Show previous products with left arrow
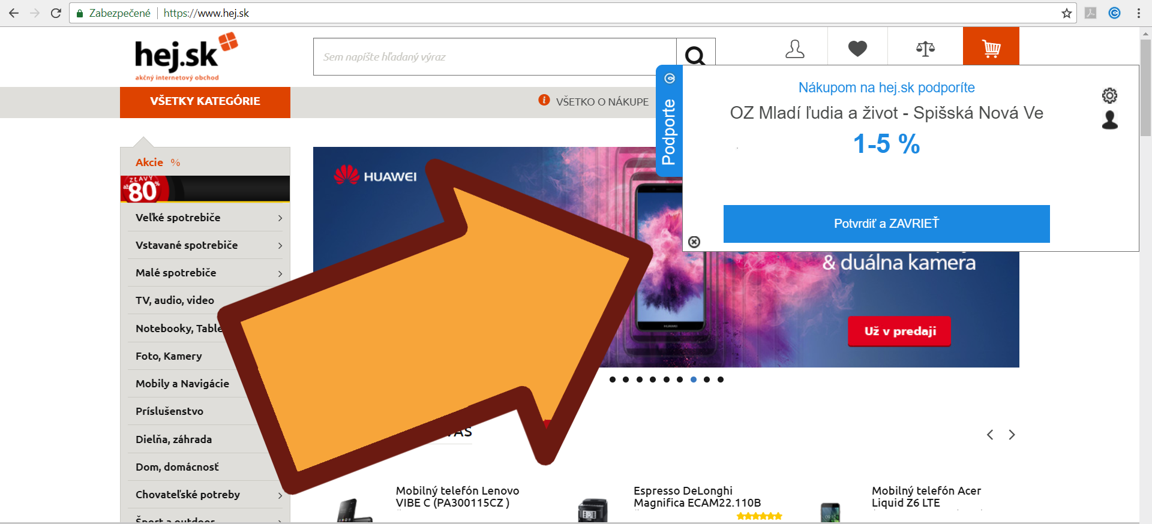This screenshot has width=1152, height=524. pos(990,435)
